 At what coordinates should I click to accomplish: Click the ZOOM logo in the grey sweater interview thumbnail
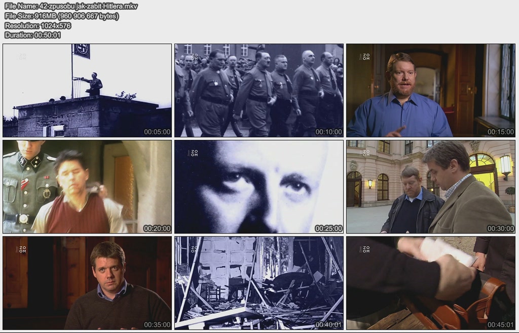pos(22,249)
